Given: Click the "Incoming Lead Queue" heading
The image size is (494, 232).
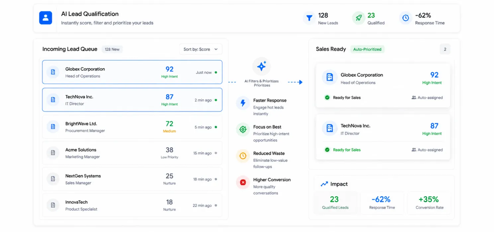Looking at the screenshot, I should coord(70,49).
